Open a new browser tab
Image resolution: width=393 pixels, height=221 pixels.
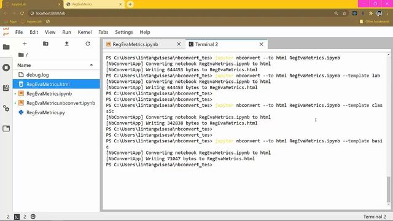130,4
